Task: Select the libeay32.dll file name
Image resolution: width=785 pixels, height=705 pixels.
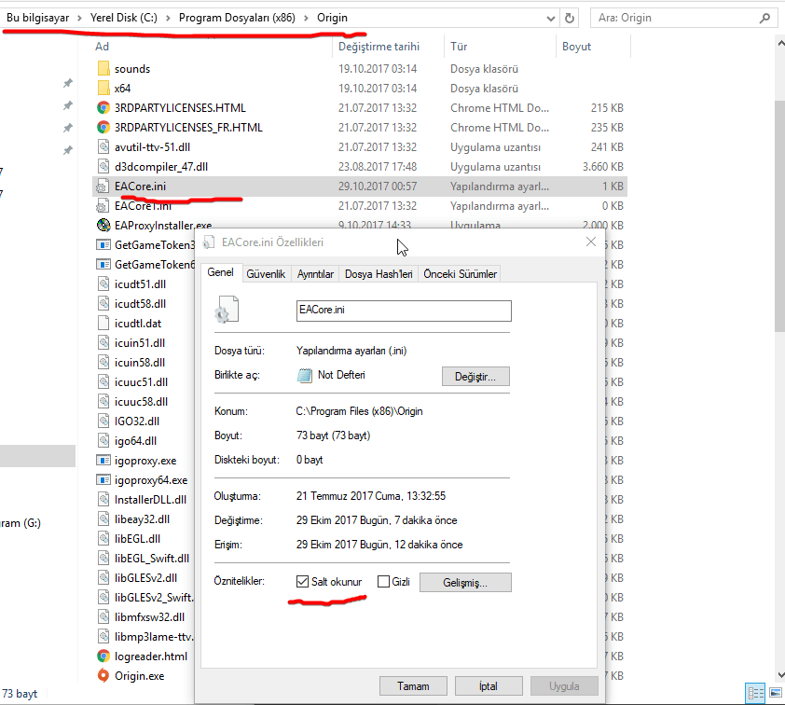Action: click(143, 519)
